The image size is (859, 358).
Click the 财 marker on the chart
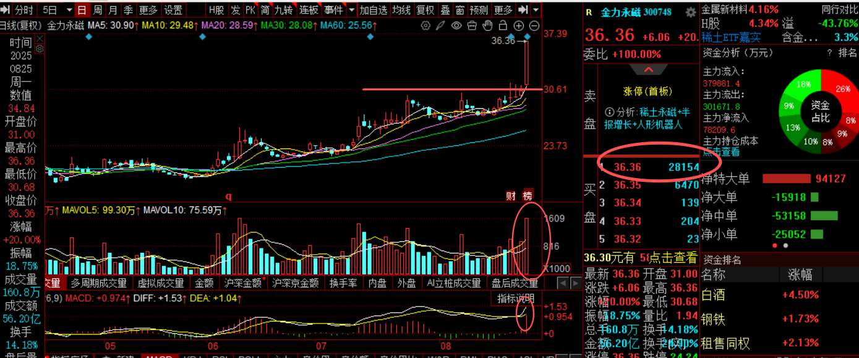511,196
